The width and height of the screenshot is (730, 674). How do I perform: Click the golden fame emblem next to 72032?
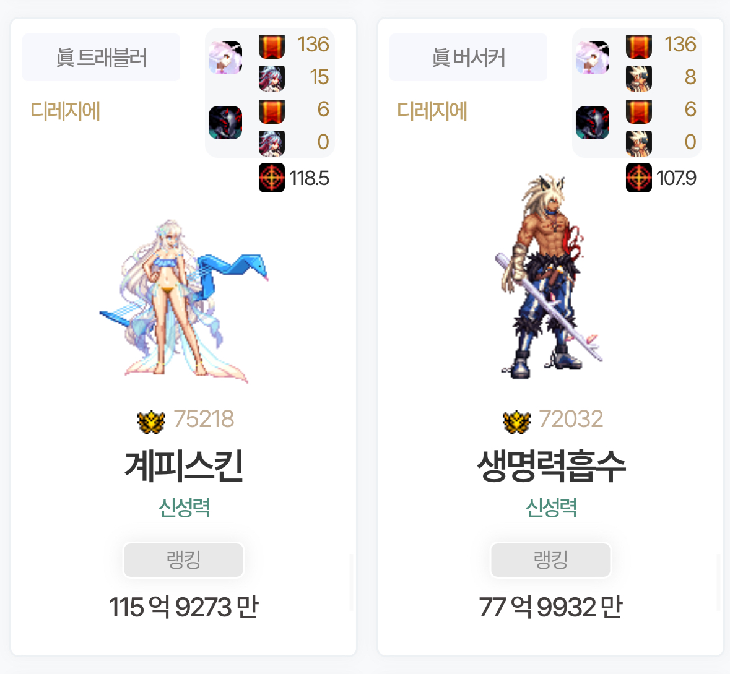point(517,423)
